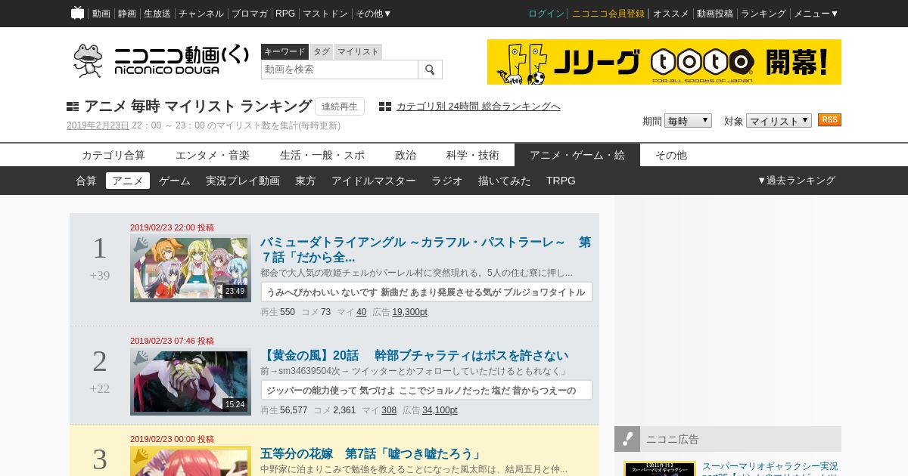Expand the メニュー▼ dropdown
This screenshot has height=476, width=908.
pos(816,14)
